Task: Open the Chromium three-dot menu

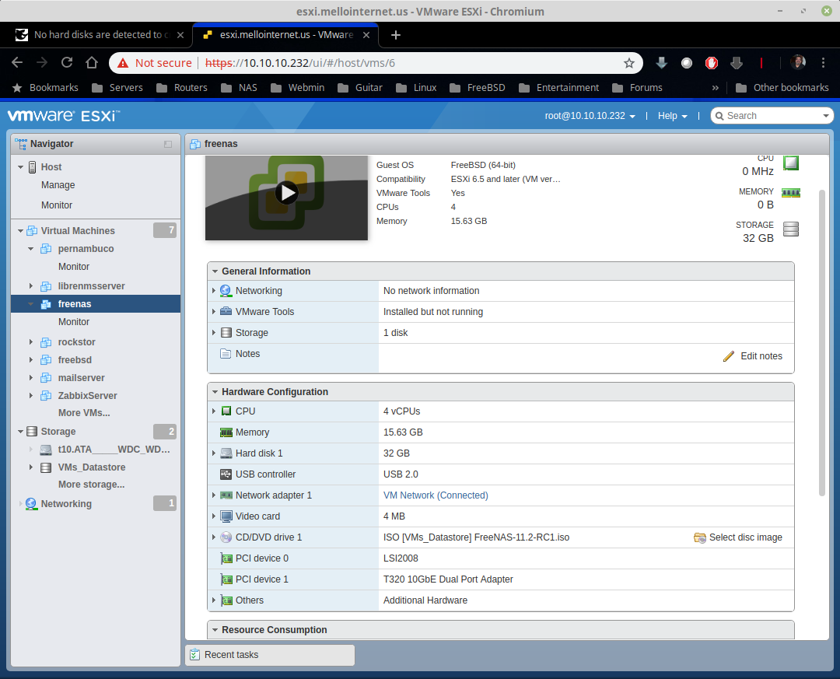Action: pyautogui.click(x=824, y=63)
